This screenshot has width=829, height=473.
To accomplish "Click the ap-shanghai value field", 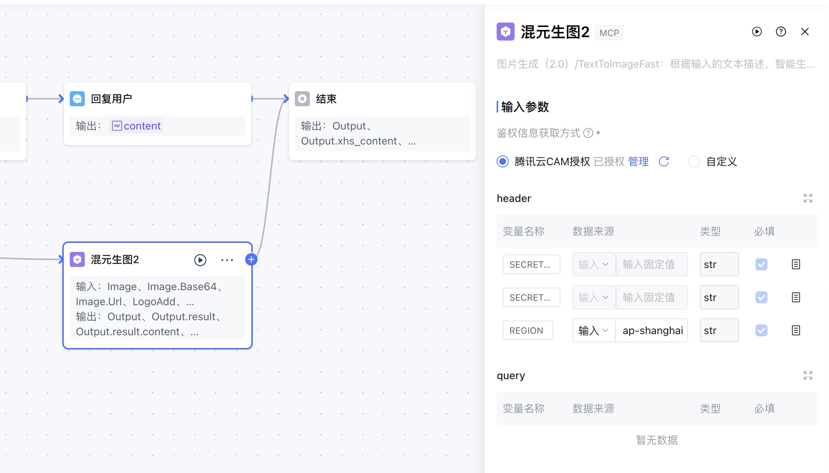I will pyautogui.click(x=652, y=330).
